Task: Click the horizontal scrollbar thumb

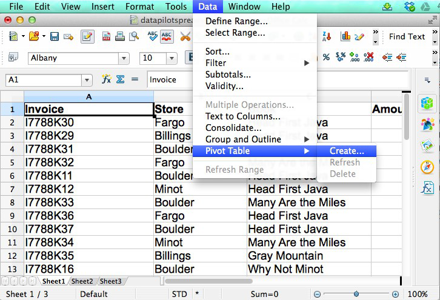Action: tap(208, 281)
